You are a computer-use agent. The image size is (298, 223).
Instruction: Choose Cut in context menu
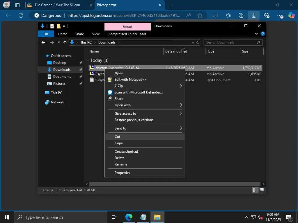pyautogui.click(x=145, y=137)
